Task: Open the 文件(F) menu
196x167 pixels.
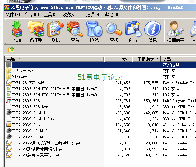Action: tap(13, 15)
